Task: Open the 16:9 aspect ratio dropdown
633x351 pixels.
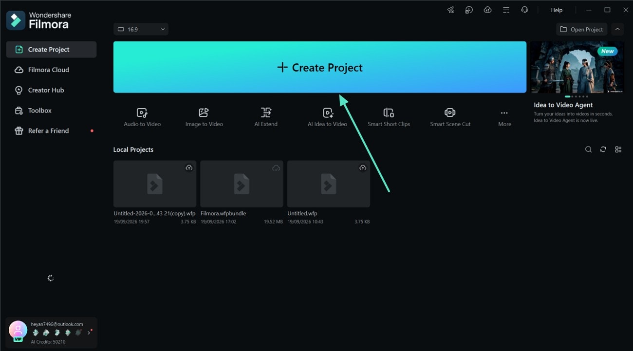Action: point(141,29)
